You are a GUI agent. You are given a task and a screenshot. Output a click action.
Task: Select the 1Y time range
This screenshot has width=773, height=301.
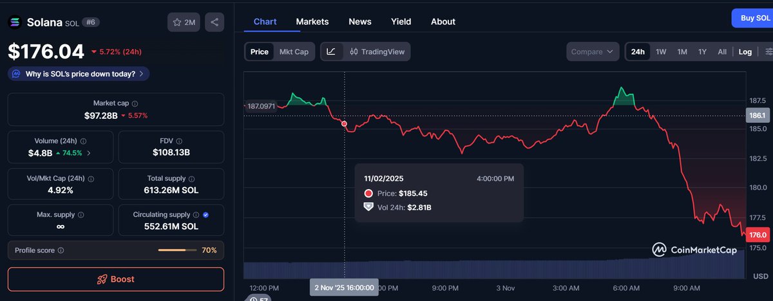point(702,51)
